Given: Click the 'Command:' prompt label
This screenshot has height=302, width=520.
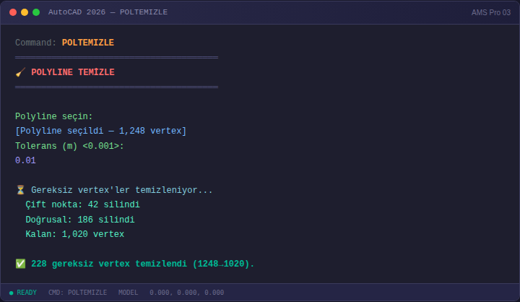Looking at the screenshot, I should (36, 43).
